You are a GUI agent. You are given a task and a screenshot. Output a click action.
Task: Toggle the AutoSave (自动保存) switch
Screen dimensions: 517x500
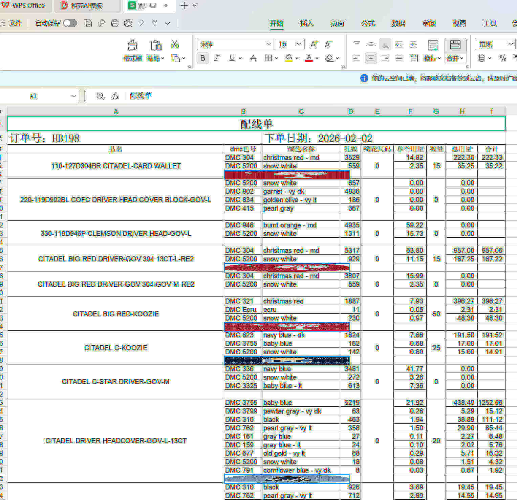[70, 23]
